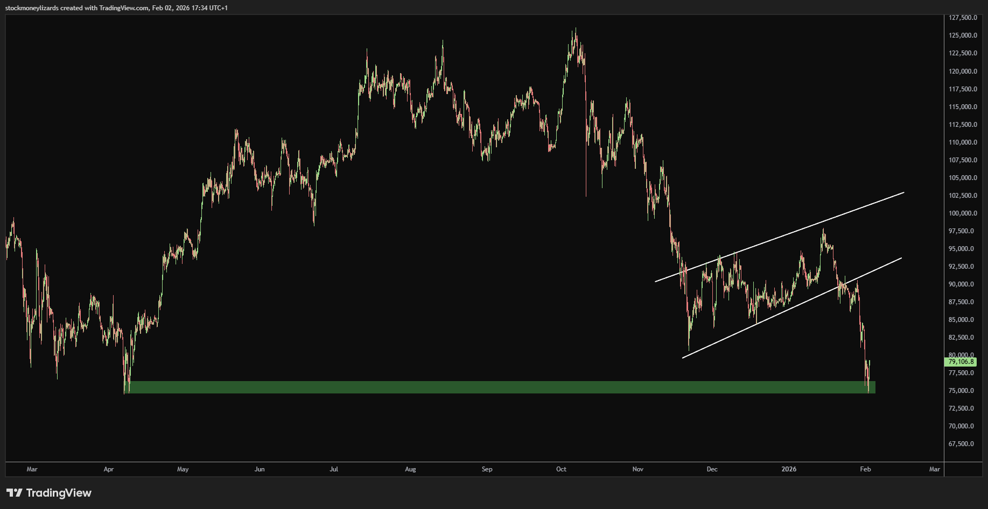Image resolution: width=988 pixels, height=509 pixels.
Task: Click the Aug label on time axis
Action: tap(410, 469)
